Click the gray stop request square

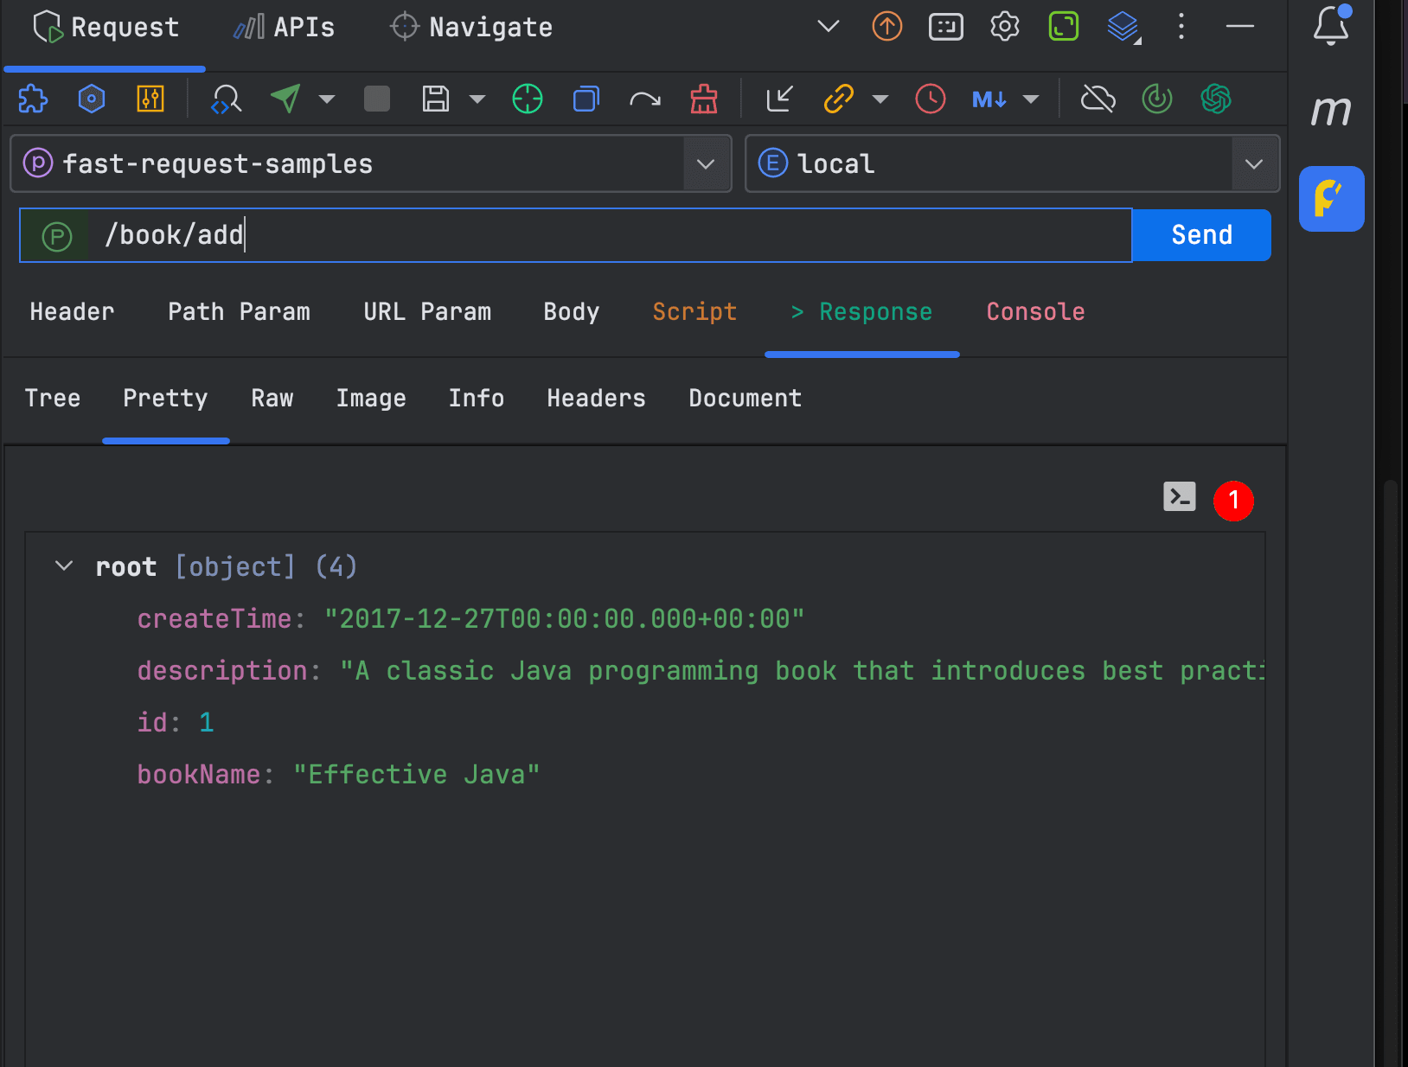[x=377, y=99]
